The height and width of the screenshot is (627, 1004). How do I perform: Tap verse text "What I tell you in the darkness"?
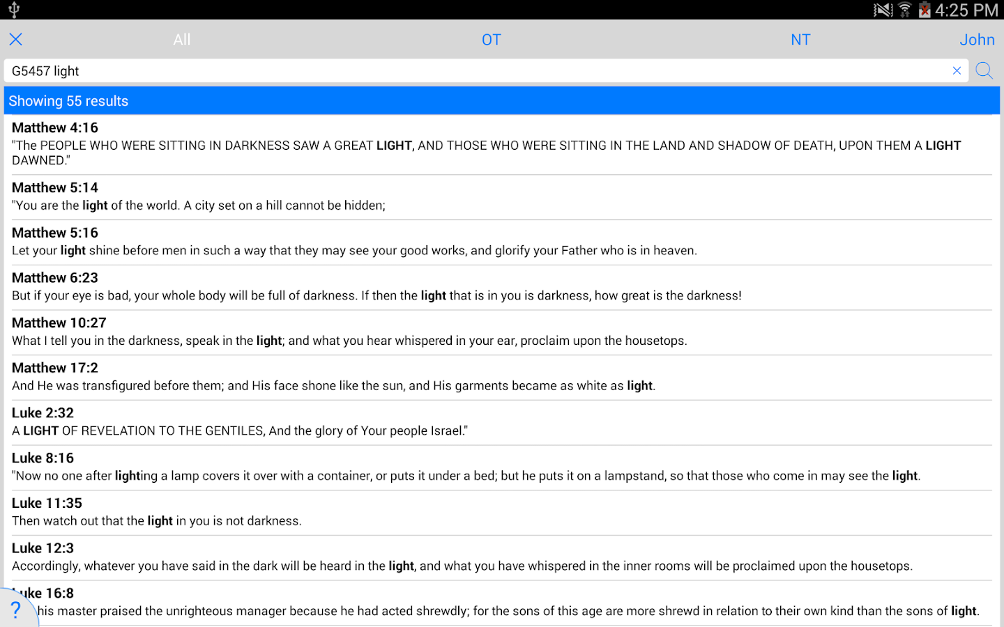97,341
